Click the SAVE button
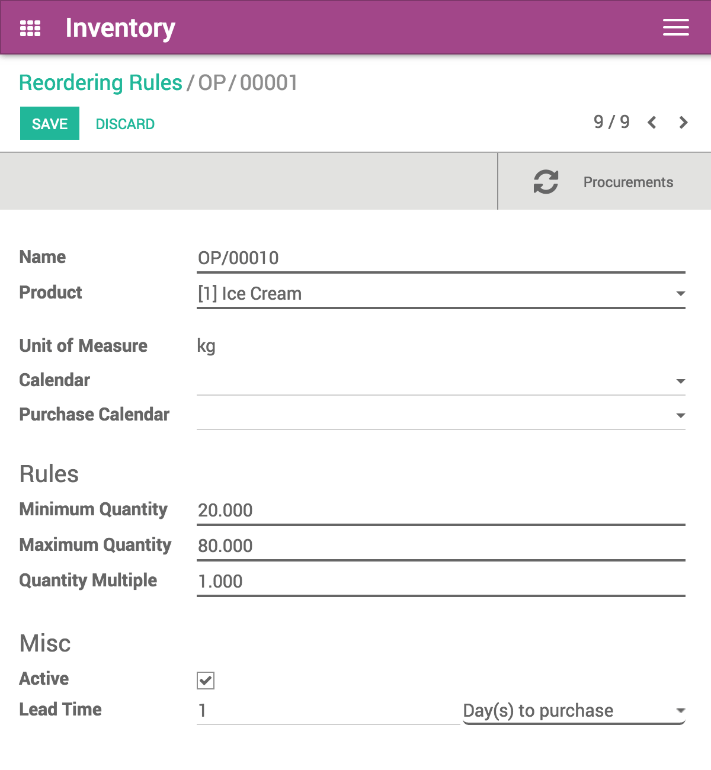711x770 pixels. coord(49,123)
